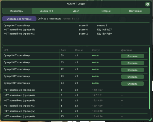Click the green vertical scrollbar of the table

point(149,78)
